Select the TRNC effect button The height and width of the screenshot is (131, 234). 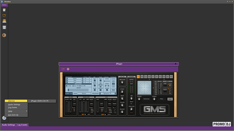tap(171, 77)
